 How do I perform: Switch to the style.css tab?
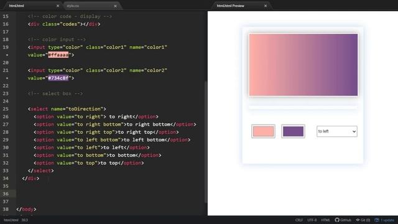tap(73, 6)
